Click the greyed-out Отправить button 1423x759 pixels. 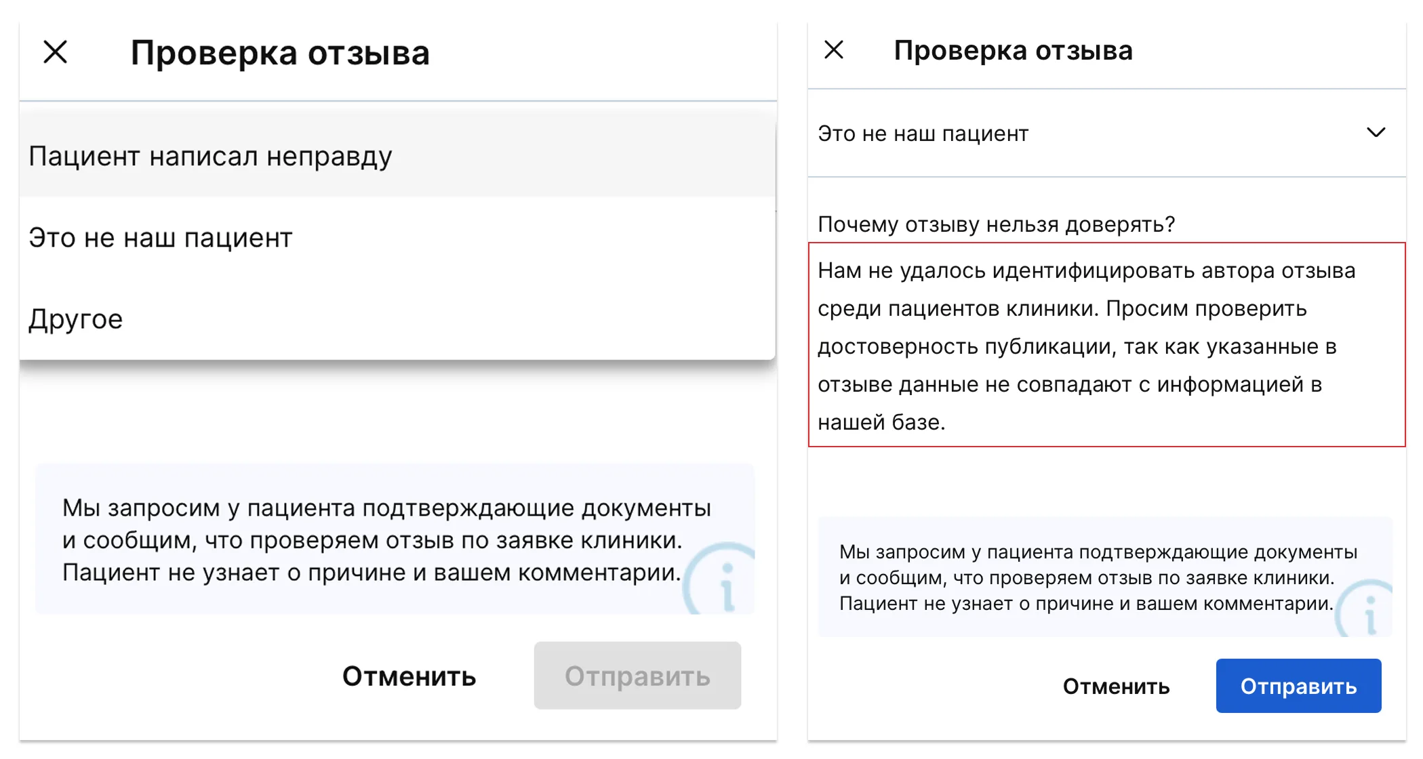point(637,676)
